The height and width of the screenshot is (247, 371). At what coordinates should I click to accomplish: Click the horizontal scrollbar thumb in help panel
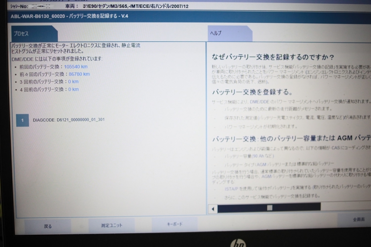tap(269, 207)
